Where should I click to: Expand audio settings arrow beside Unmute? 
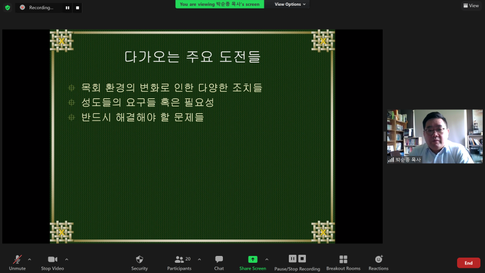click(x=30, y=259)
